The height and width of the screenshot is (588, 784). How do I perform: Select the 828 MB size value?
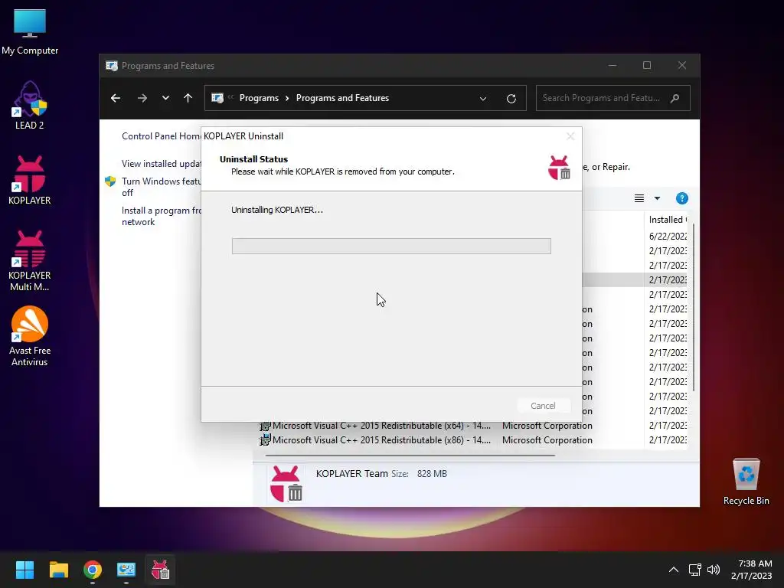point(432,473)
